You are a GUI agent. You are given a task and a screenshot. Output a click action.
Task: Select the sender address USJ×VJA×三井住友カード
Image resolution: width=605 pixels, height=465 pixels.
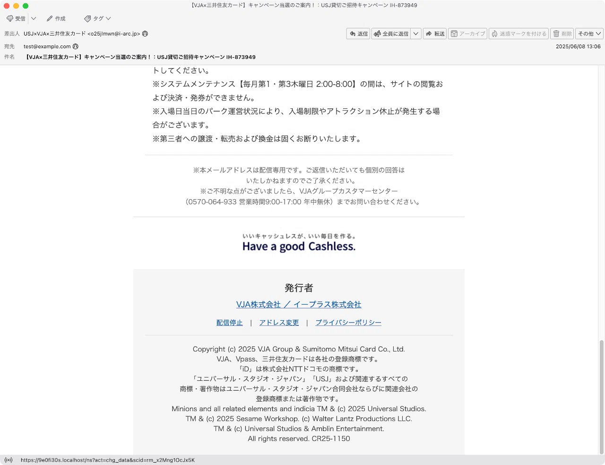[82, 34]
